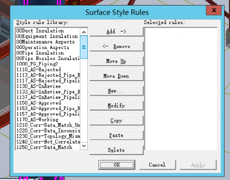
Task: Select '1210_Corr-Data_Match_Un' rule
Action: pyautogui.click(x=47, y=125)
